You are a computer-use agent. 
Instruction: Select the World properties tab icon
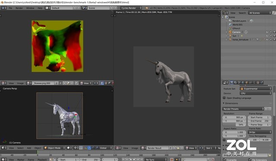click(x=243, y=82)
